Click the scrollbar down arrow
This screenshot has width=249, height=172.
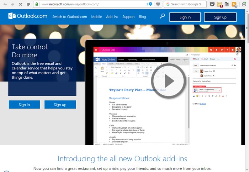coord(247,170)
